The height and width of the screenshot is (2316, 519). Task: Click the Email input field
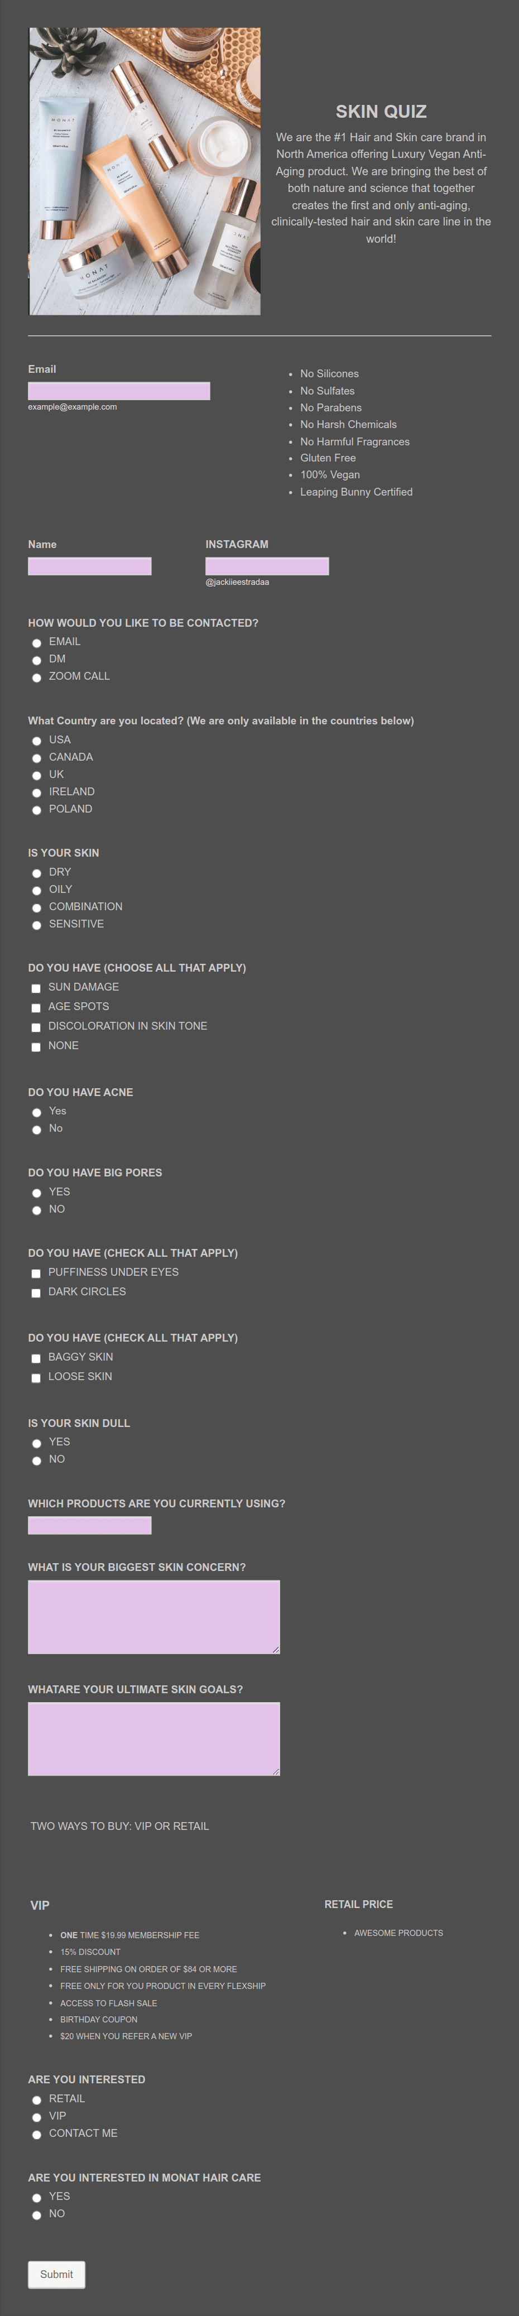point(119,391)
